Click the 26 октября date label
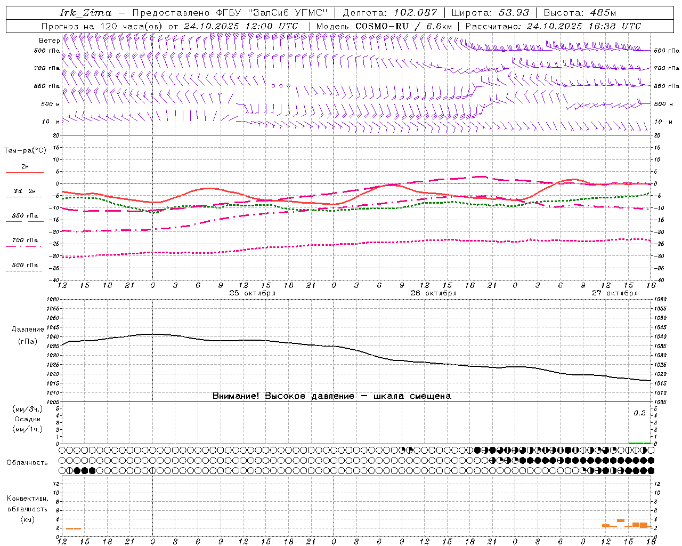Image resolution: width=682 pixels, height=546 pixels. [434, 293]
